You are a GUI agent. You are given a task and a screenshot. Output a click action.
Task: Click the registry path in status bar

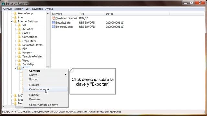tap(61, 112)
